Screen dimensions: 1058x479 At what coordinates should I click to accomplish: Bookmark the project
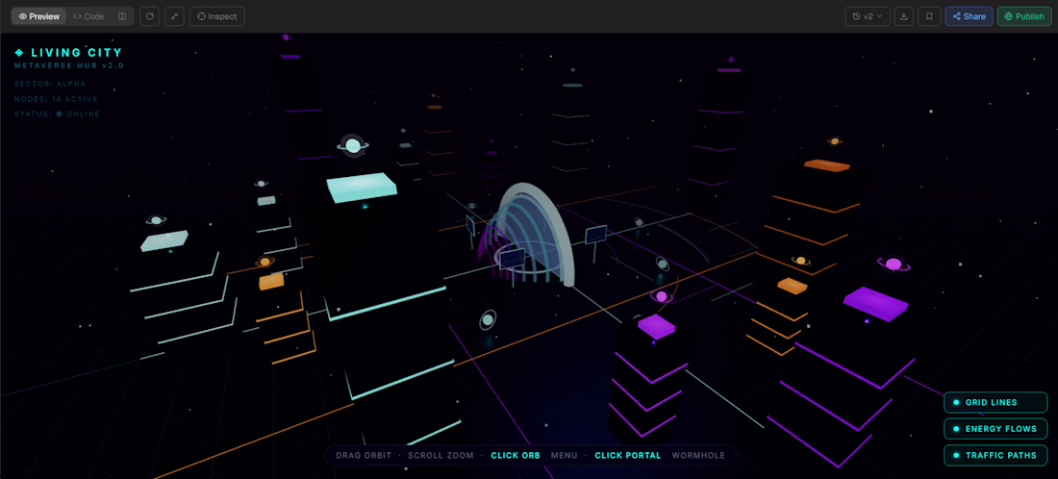929,16
